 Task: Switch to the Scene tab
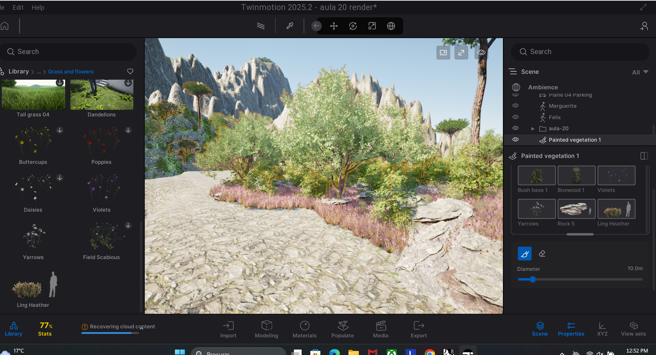(540, 329)
